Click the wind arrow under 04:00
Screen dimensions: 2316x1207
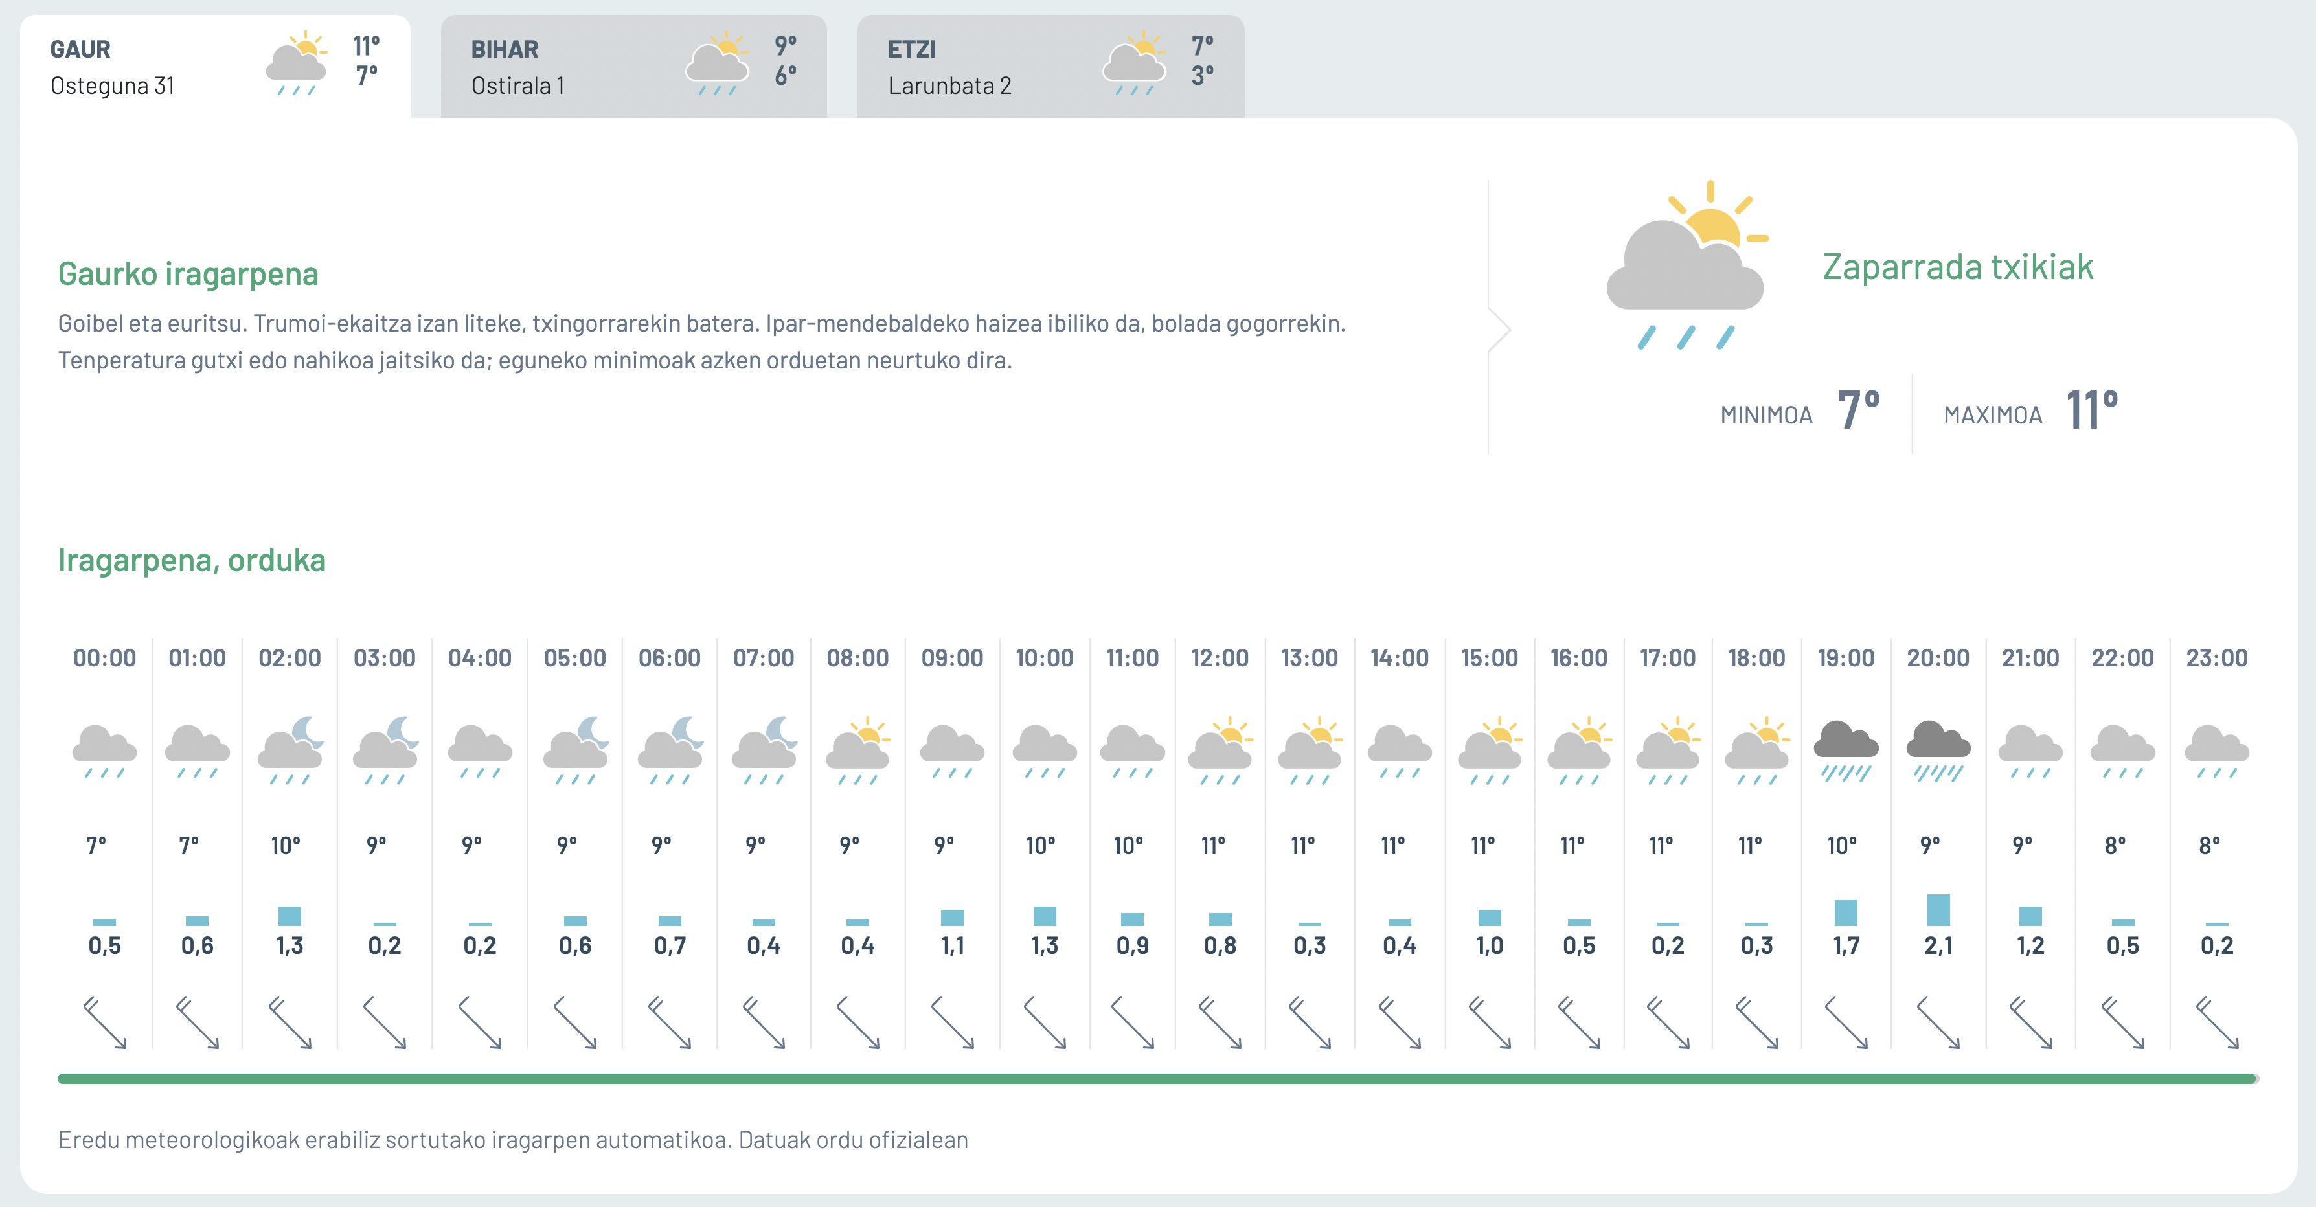480,1022
